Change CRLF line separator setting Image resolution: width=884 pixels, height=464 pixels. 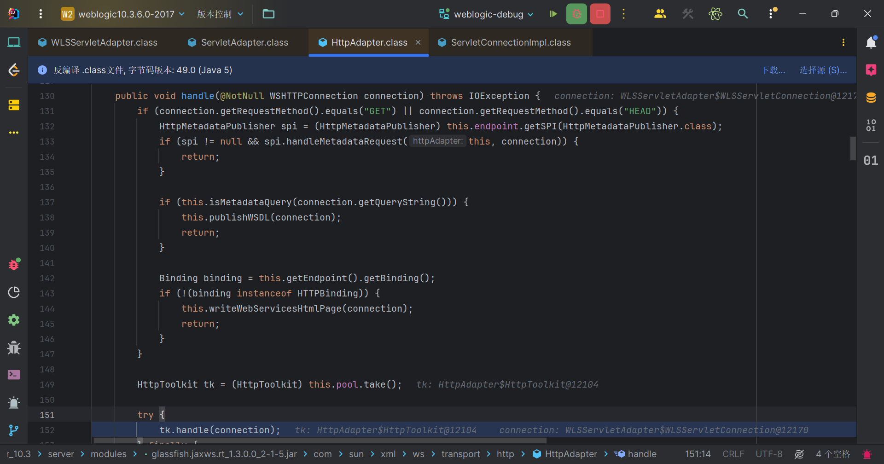pos(733,454)
